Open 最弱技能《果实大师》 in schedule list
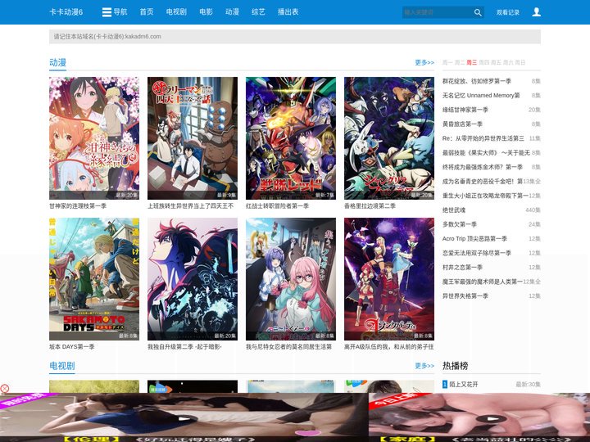The width and height of the screenshot is (590, 442). (x=486, y=152)
